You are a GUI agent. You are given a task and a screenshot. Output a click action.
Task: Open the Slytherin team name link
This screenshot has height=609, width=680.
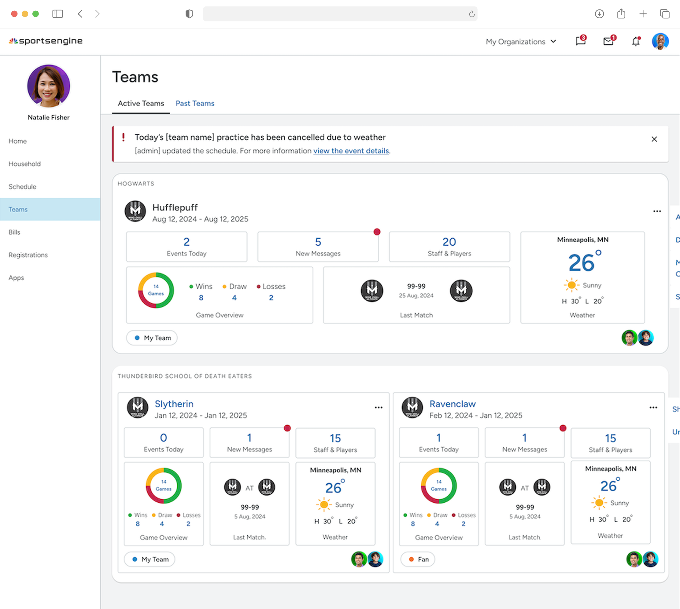[x=174, y=404]
